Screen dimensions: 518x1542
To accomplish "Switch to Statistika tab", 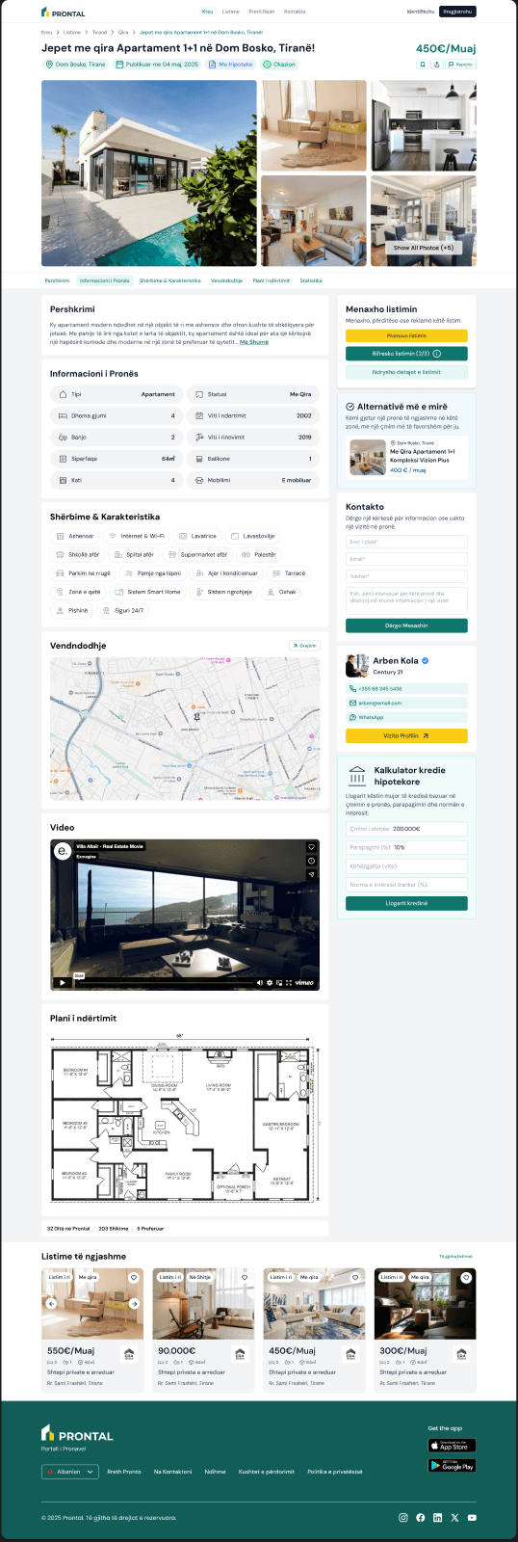I will (x=311, y=280).
